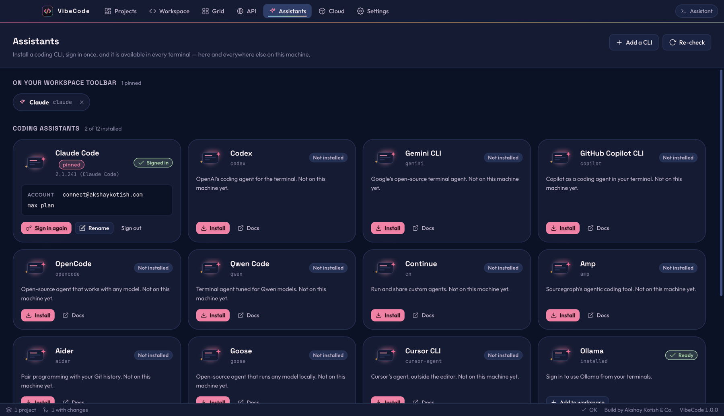The image size is (724, 416).
Task: Sign out of Claude Code
Action: (x=131, y=228)
